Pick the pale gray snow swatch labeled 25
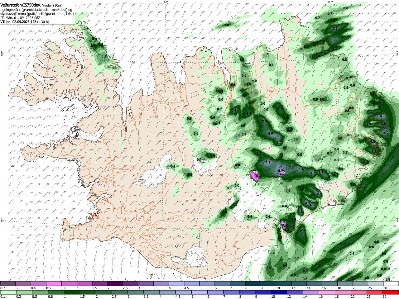Screen dimensions: 399x299 click(x=376, y=284)
